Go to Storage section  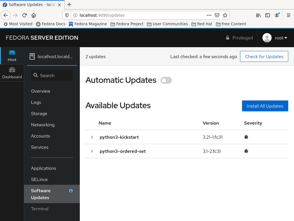39,113
